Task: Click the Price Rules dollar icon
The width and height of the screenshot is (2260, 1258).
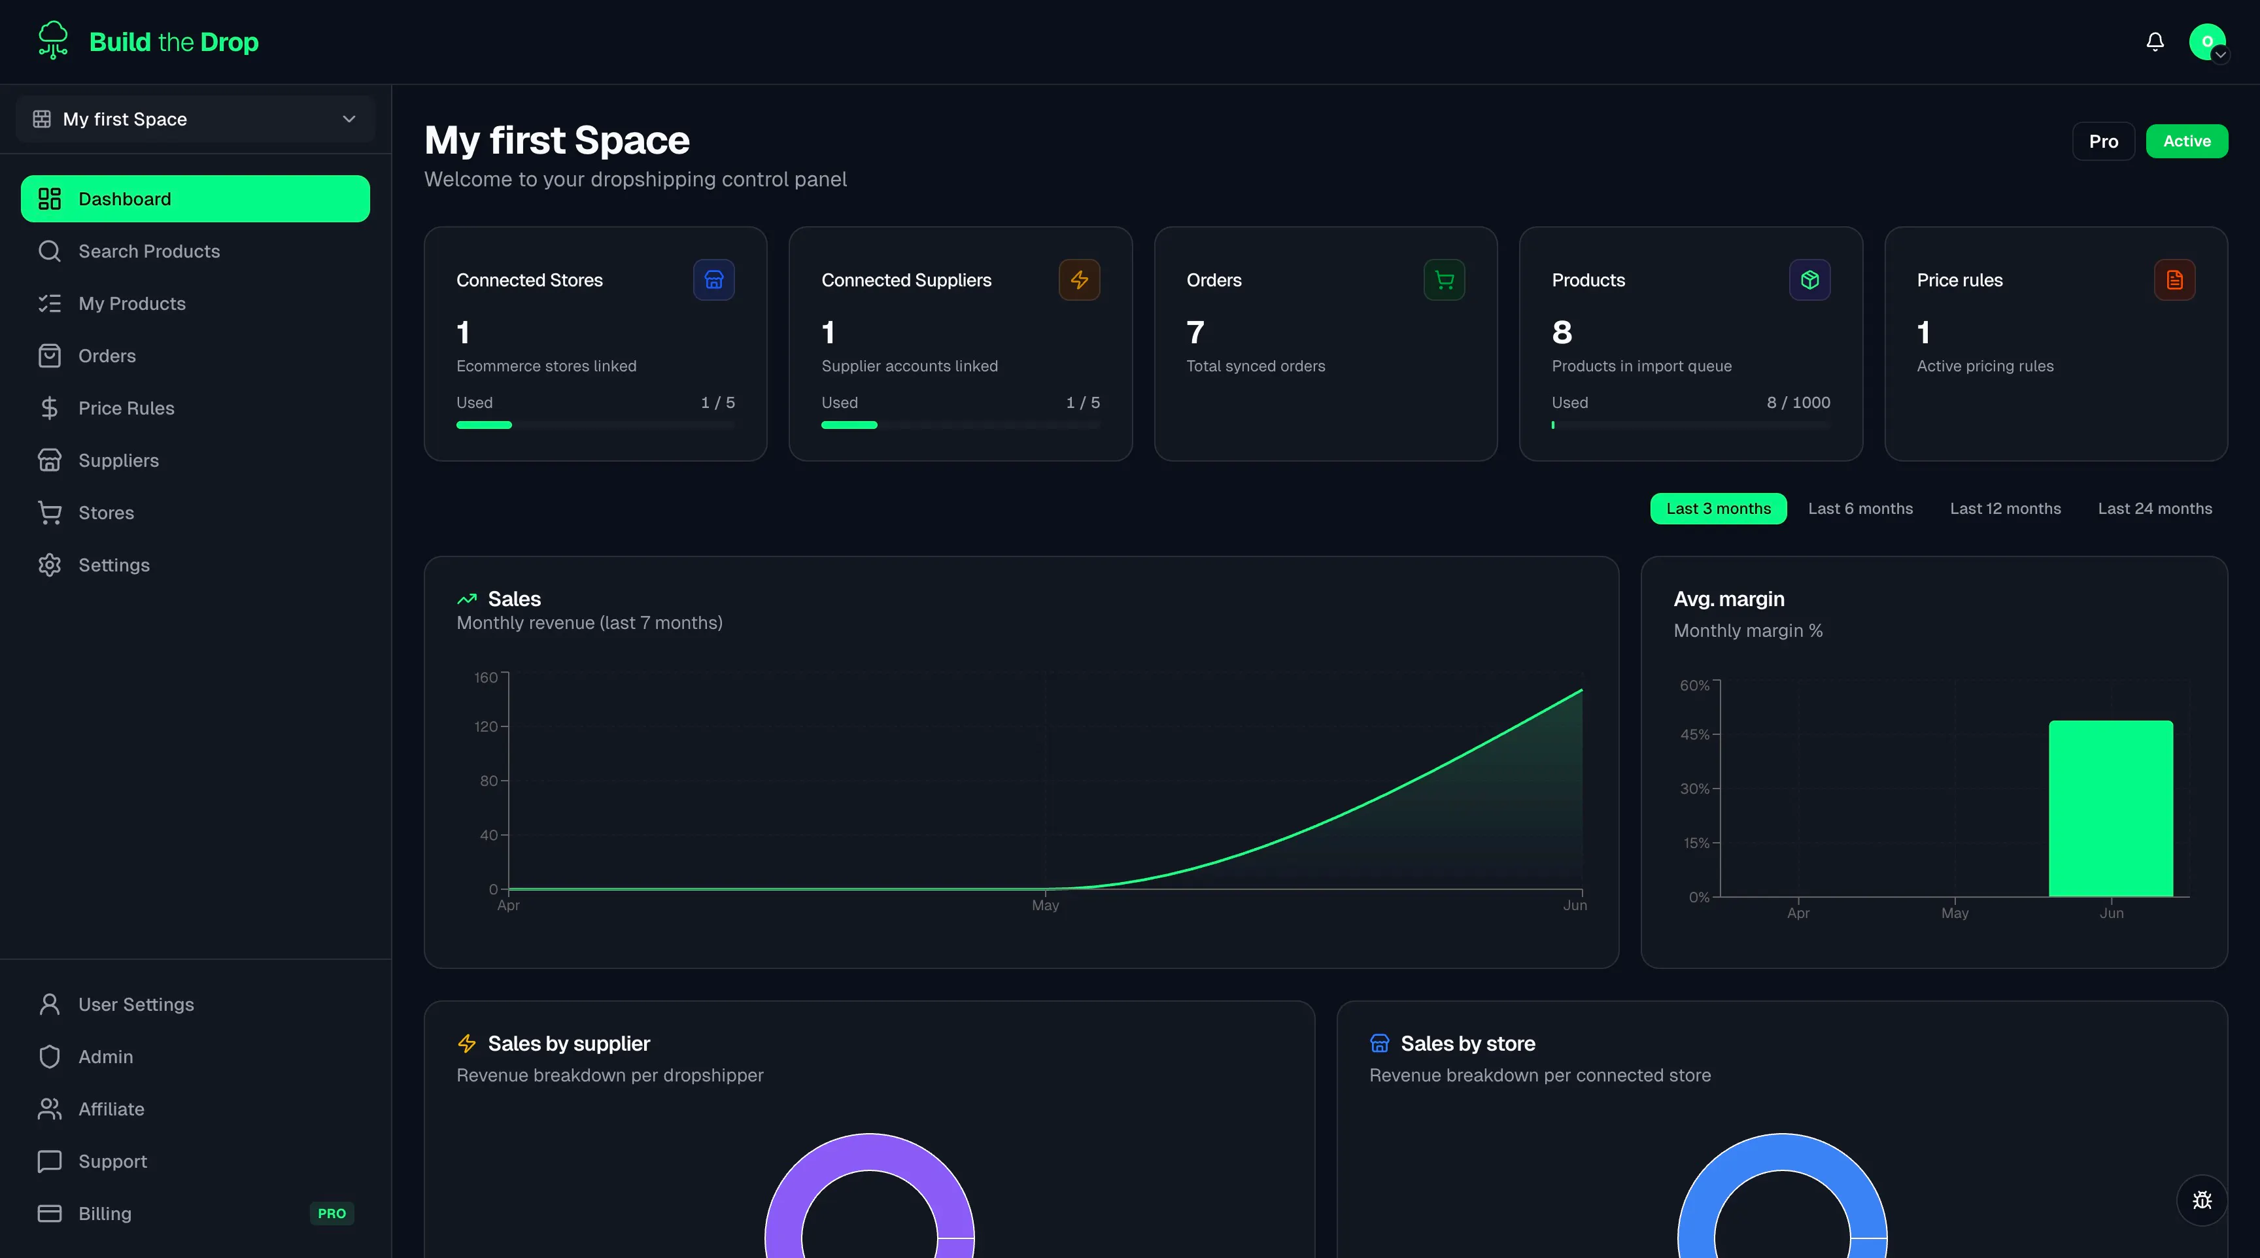Action: (50, 408)
